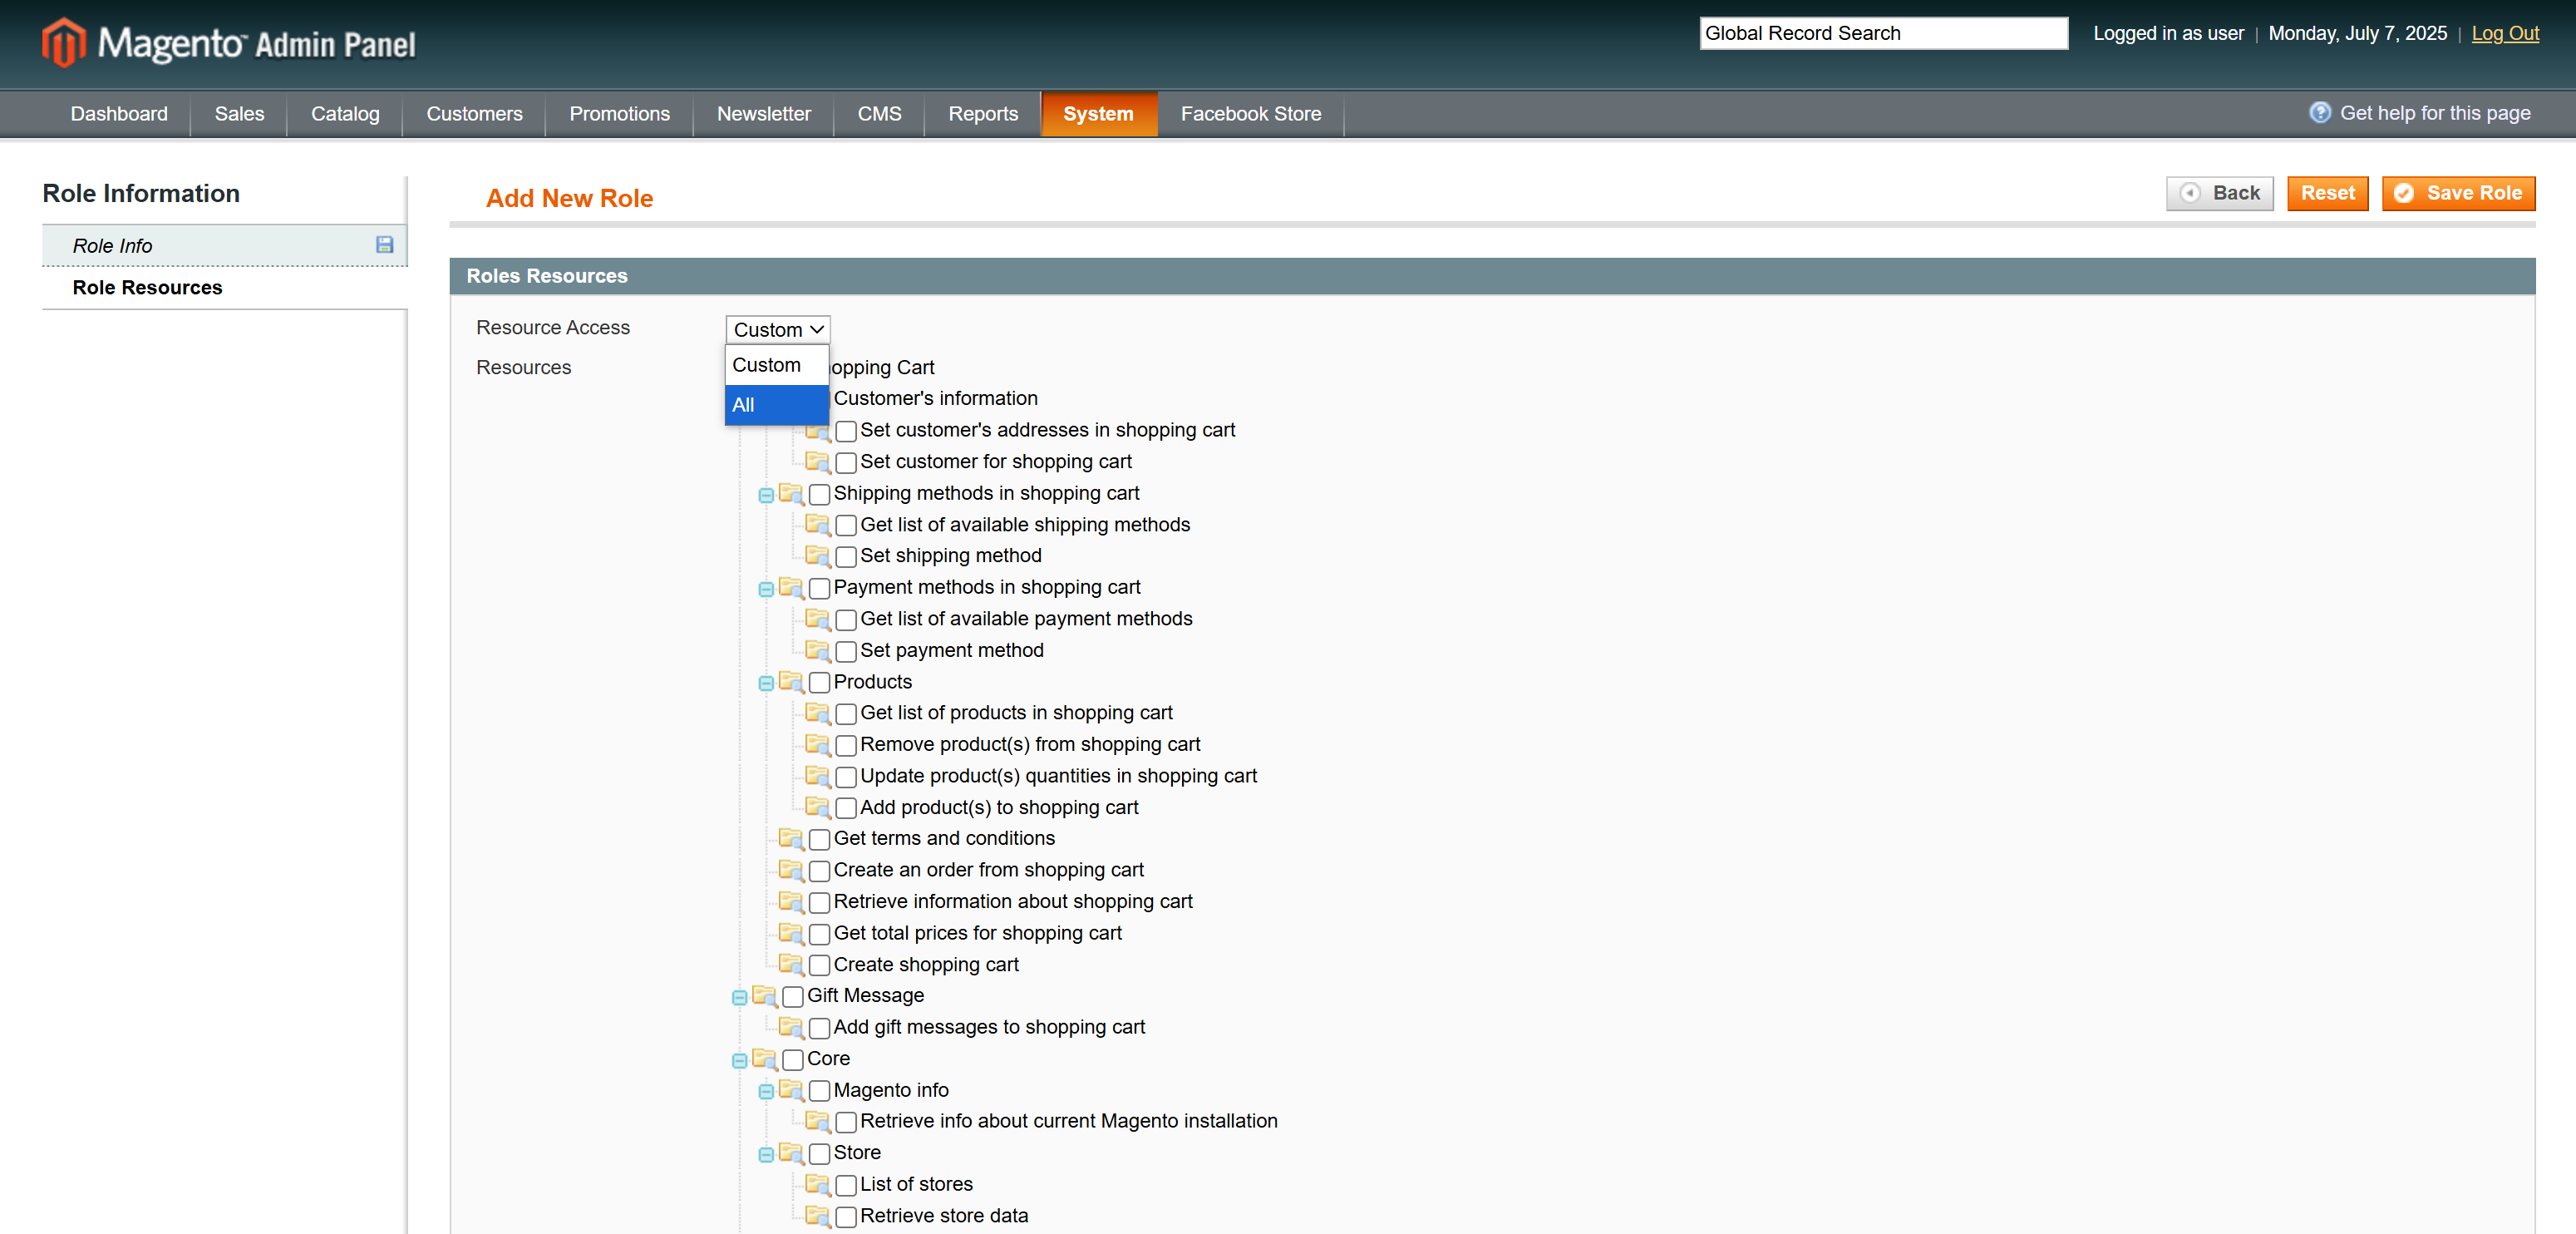The width and height of the screenshot is (2576, 1234).
Task: Open the Catalog menu
Action: pyautogui.click(x=345, y=114)
